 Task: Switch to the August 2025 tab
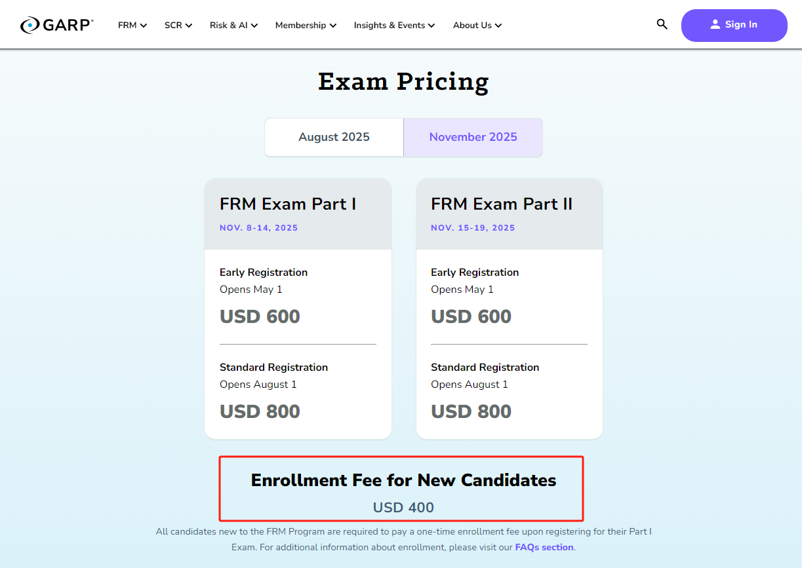[334, 137]
